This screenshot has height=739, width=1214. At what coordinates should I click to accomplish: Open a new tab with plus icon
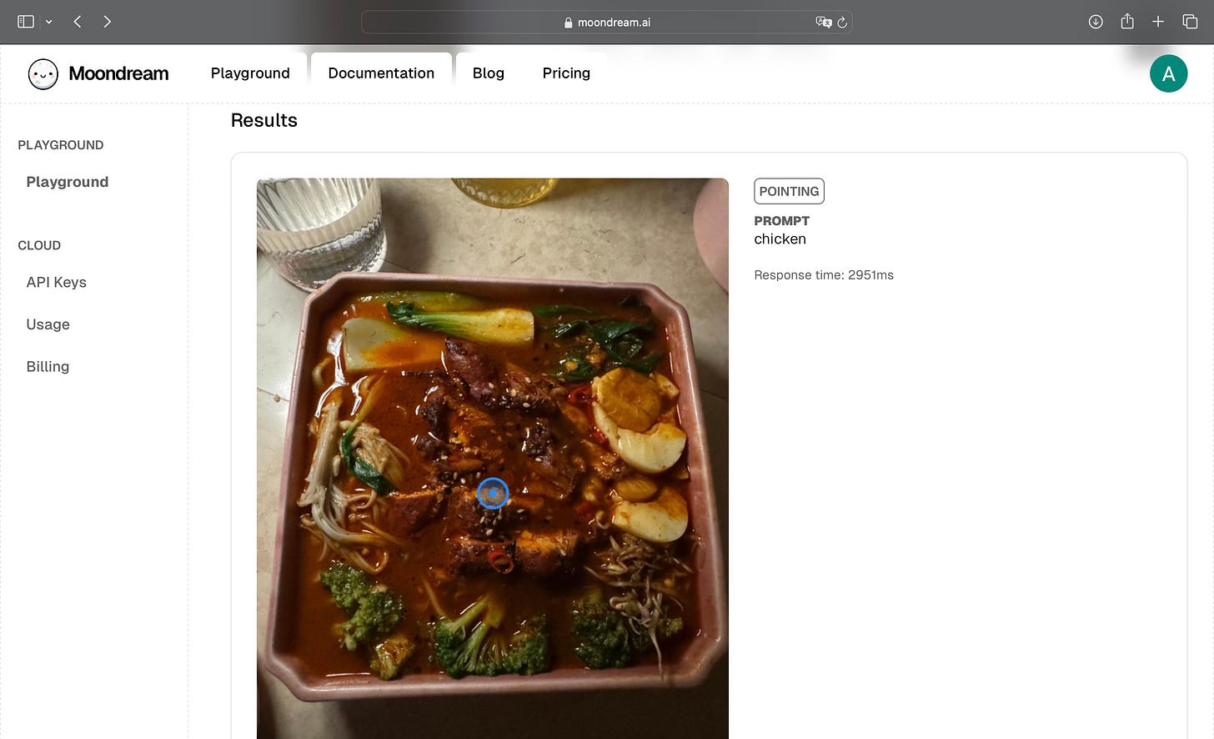(x=1158, y=22)
